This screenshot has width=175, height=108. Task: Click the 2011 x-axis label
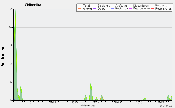pos(32,102)
